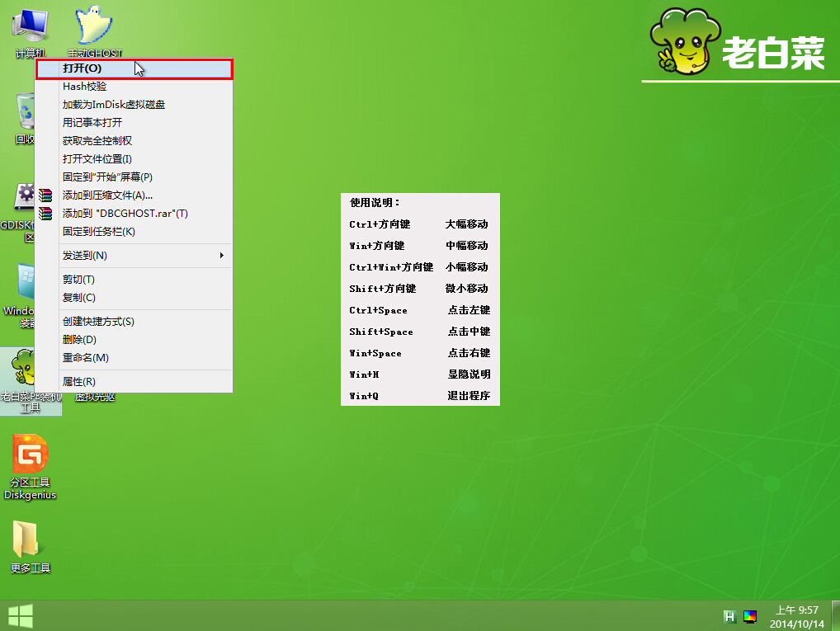Select 固定到"开始"屏幕(P) entry
This screenshot has height=631, width=840.
pos(134,177)
